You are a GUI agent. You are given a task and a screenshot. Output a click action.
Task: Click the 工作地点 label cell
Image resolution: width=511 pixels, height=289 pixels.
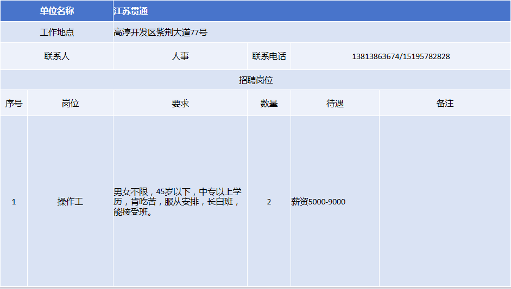pos(56,33)
